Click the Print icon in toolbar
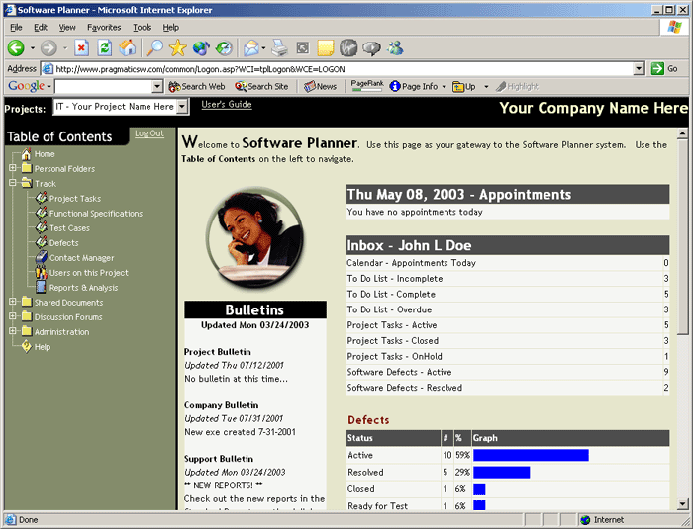The image size is (693, 529). [x=279, y=47]
